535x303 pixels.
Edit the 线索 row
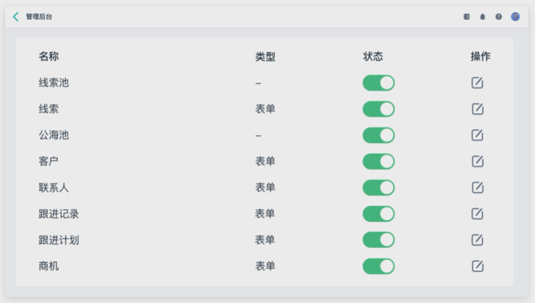coord(477,109)
